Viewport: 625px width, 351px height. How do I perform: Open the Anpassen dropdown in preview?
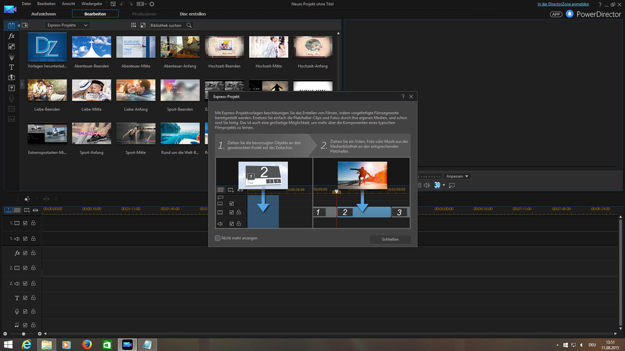(457, 176)
